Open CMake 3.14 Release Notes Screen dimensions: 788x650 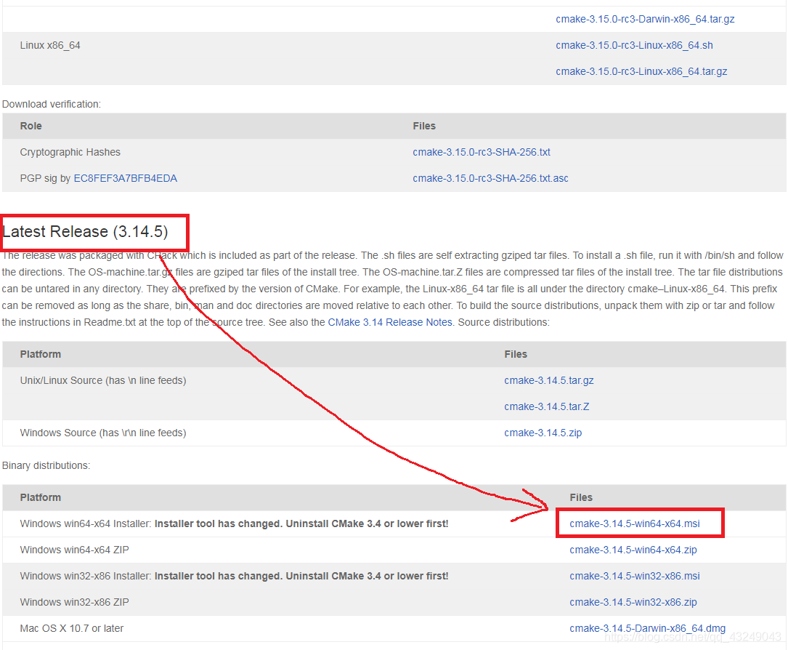[x=390, y=322]
